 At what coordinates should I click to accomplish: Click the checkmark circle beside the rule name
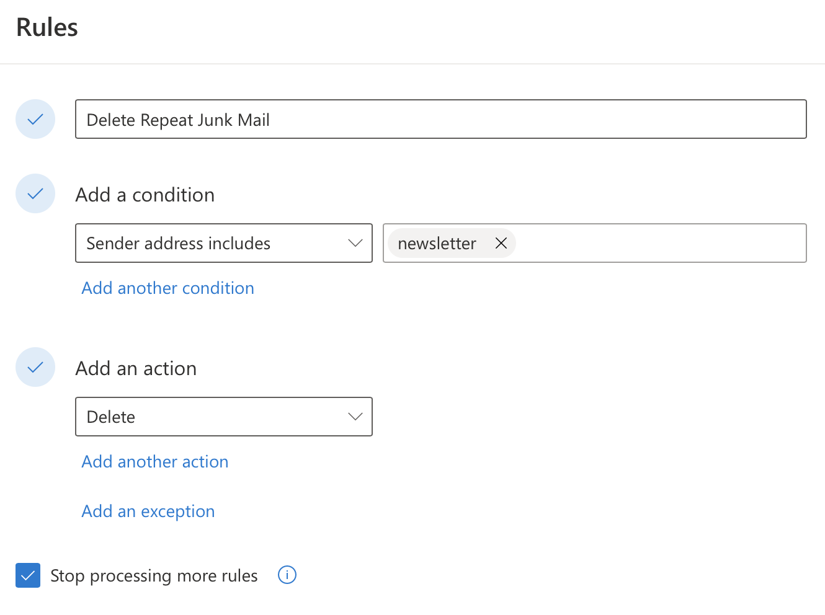[35, 119]
